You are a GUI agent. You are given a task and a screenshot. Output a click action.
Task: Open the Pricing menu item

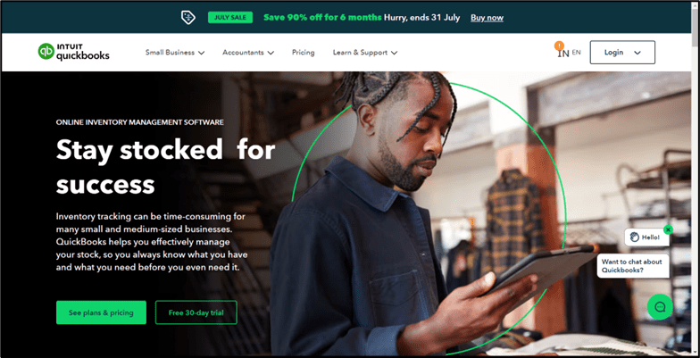(304, 52)
